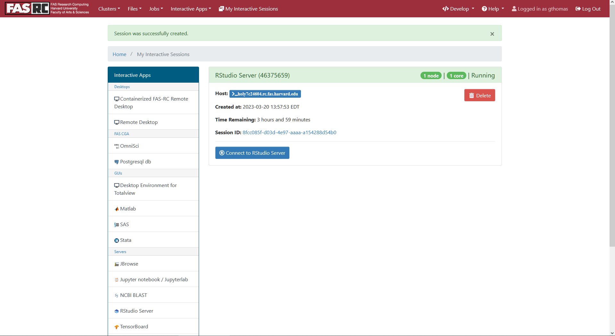Image resolution: width=615 pixels, height=336 pixels.
Task: Follow the Session ID link
Action: point(289,132)
